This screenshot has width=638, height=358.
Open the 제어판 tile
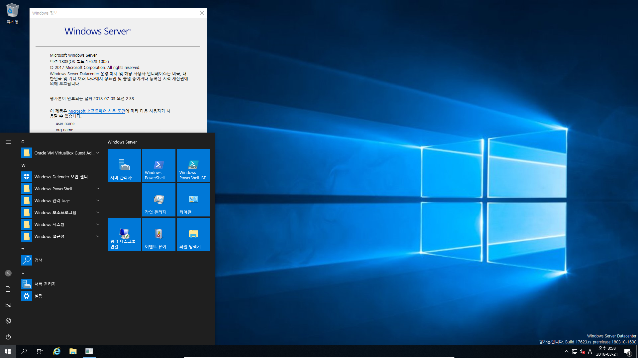tap(193, 200)
